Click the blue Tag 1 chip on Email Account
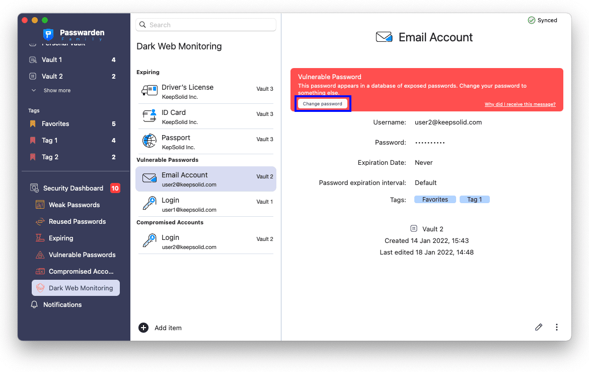Viewport: 589px width, 372px height. pos(474,199)
